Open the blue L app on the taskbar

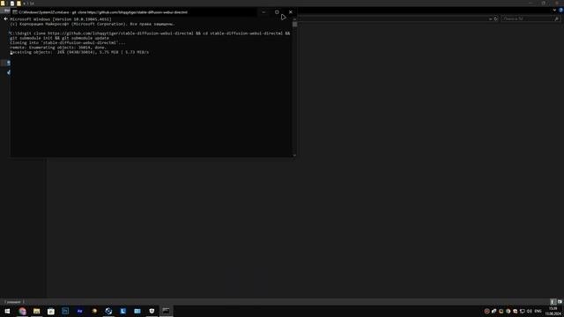pyautogui.click(x=123, y=311)
